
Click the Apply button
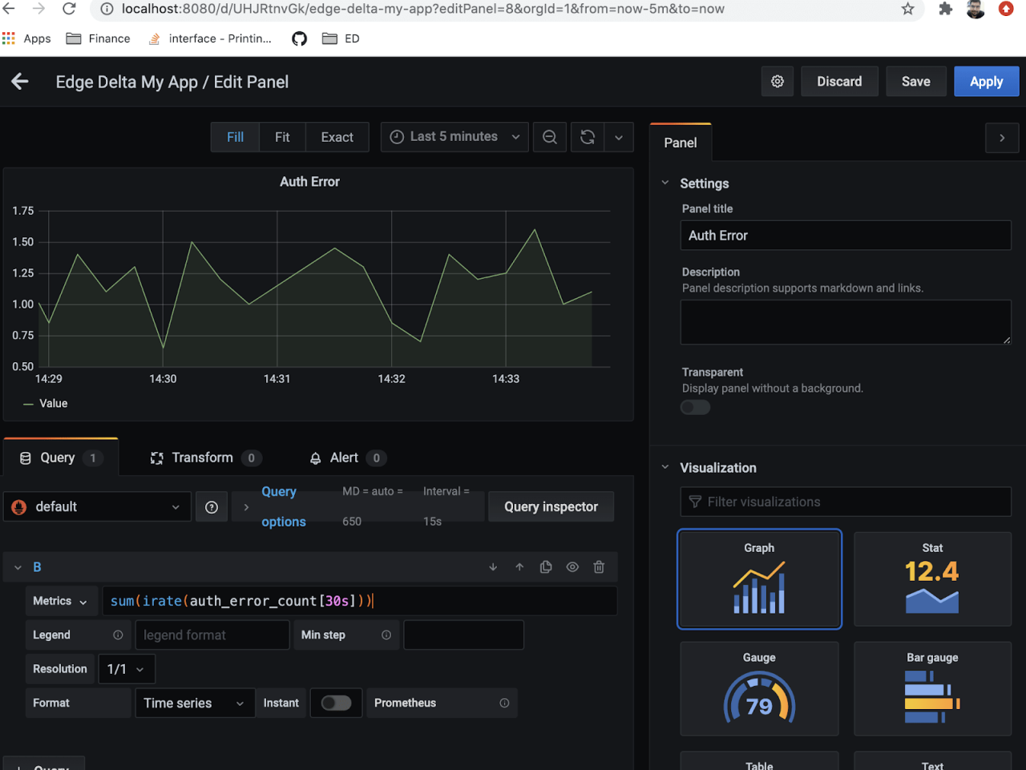[986, 82]
